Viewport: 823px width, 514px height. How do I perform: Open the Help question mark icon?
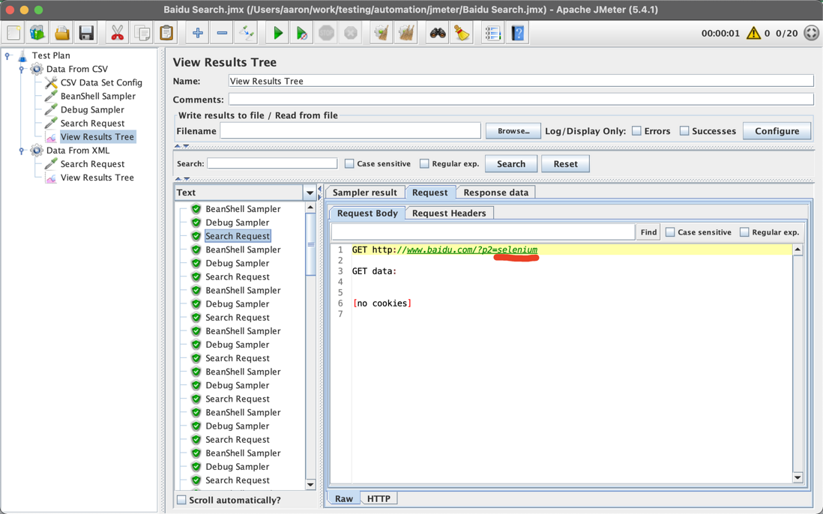tap(517, 33)
